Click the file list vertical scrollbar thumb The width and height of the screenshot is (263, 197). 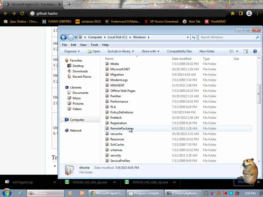tap(259, 94)
